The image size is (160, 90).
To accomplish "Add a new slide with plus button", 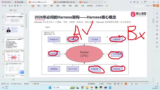I will 13,79.
